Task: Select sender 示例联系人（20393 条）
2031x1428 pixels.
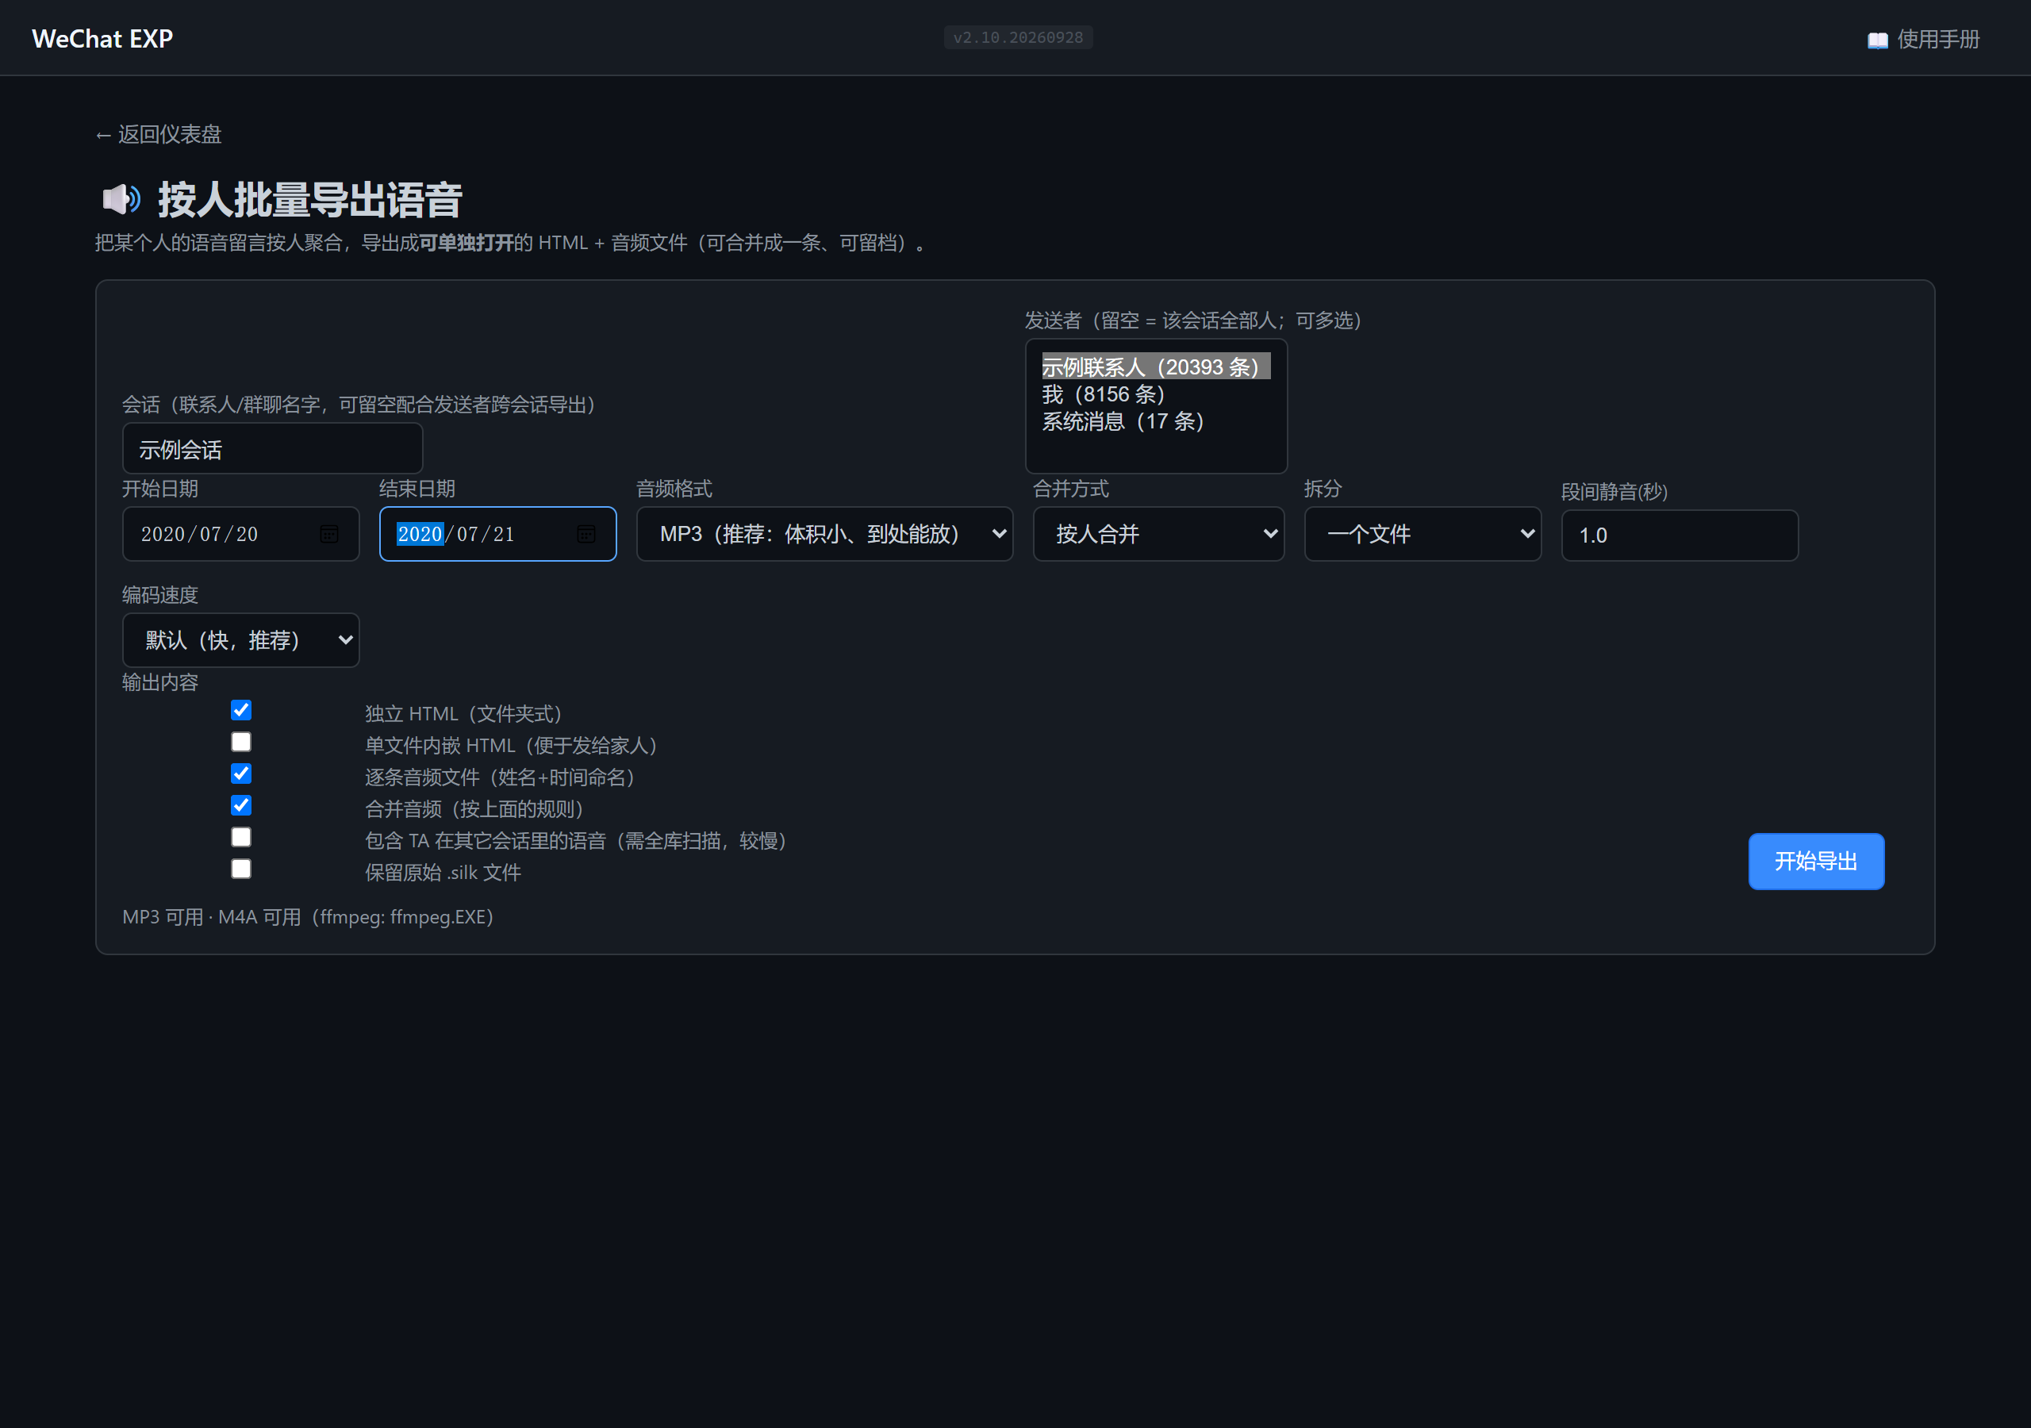Action: point(1155,367)
